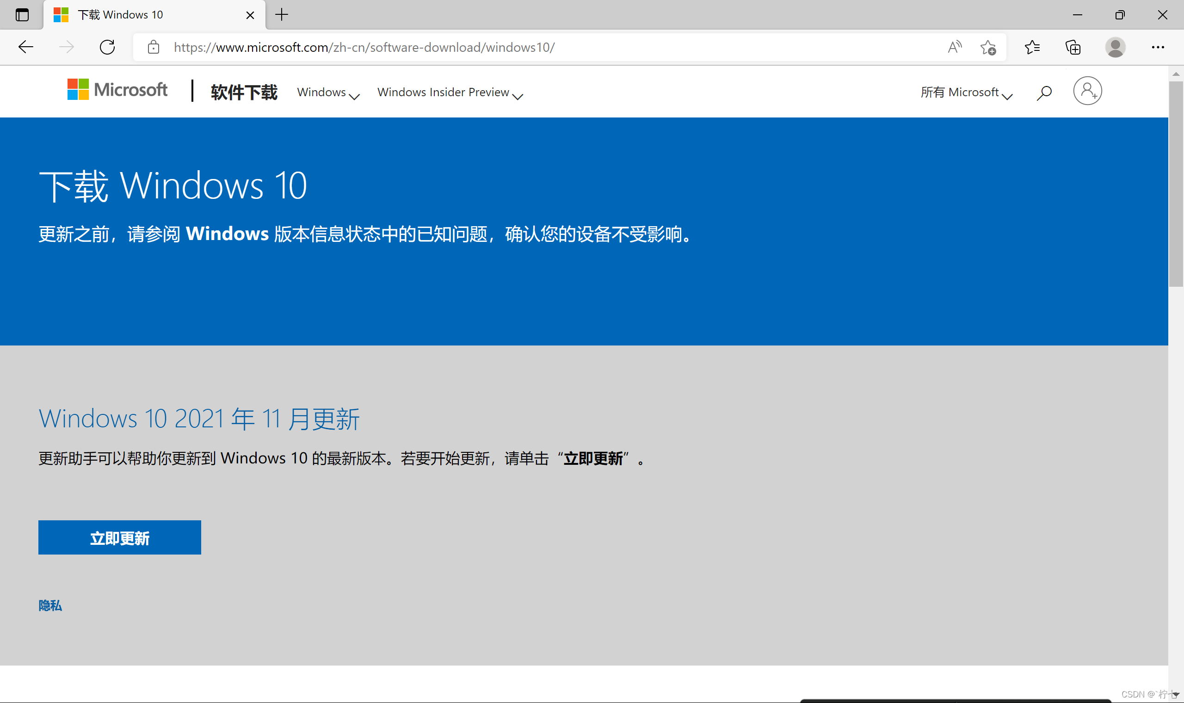Expand the Windows dropdown menu

pos(328,92)
